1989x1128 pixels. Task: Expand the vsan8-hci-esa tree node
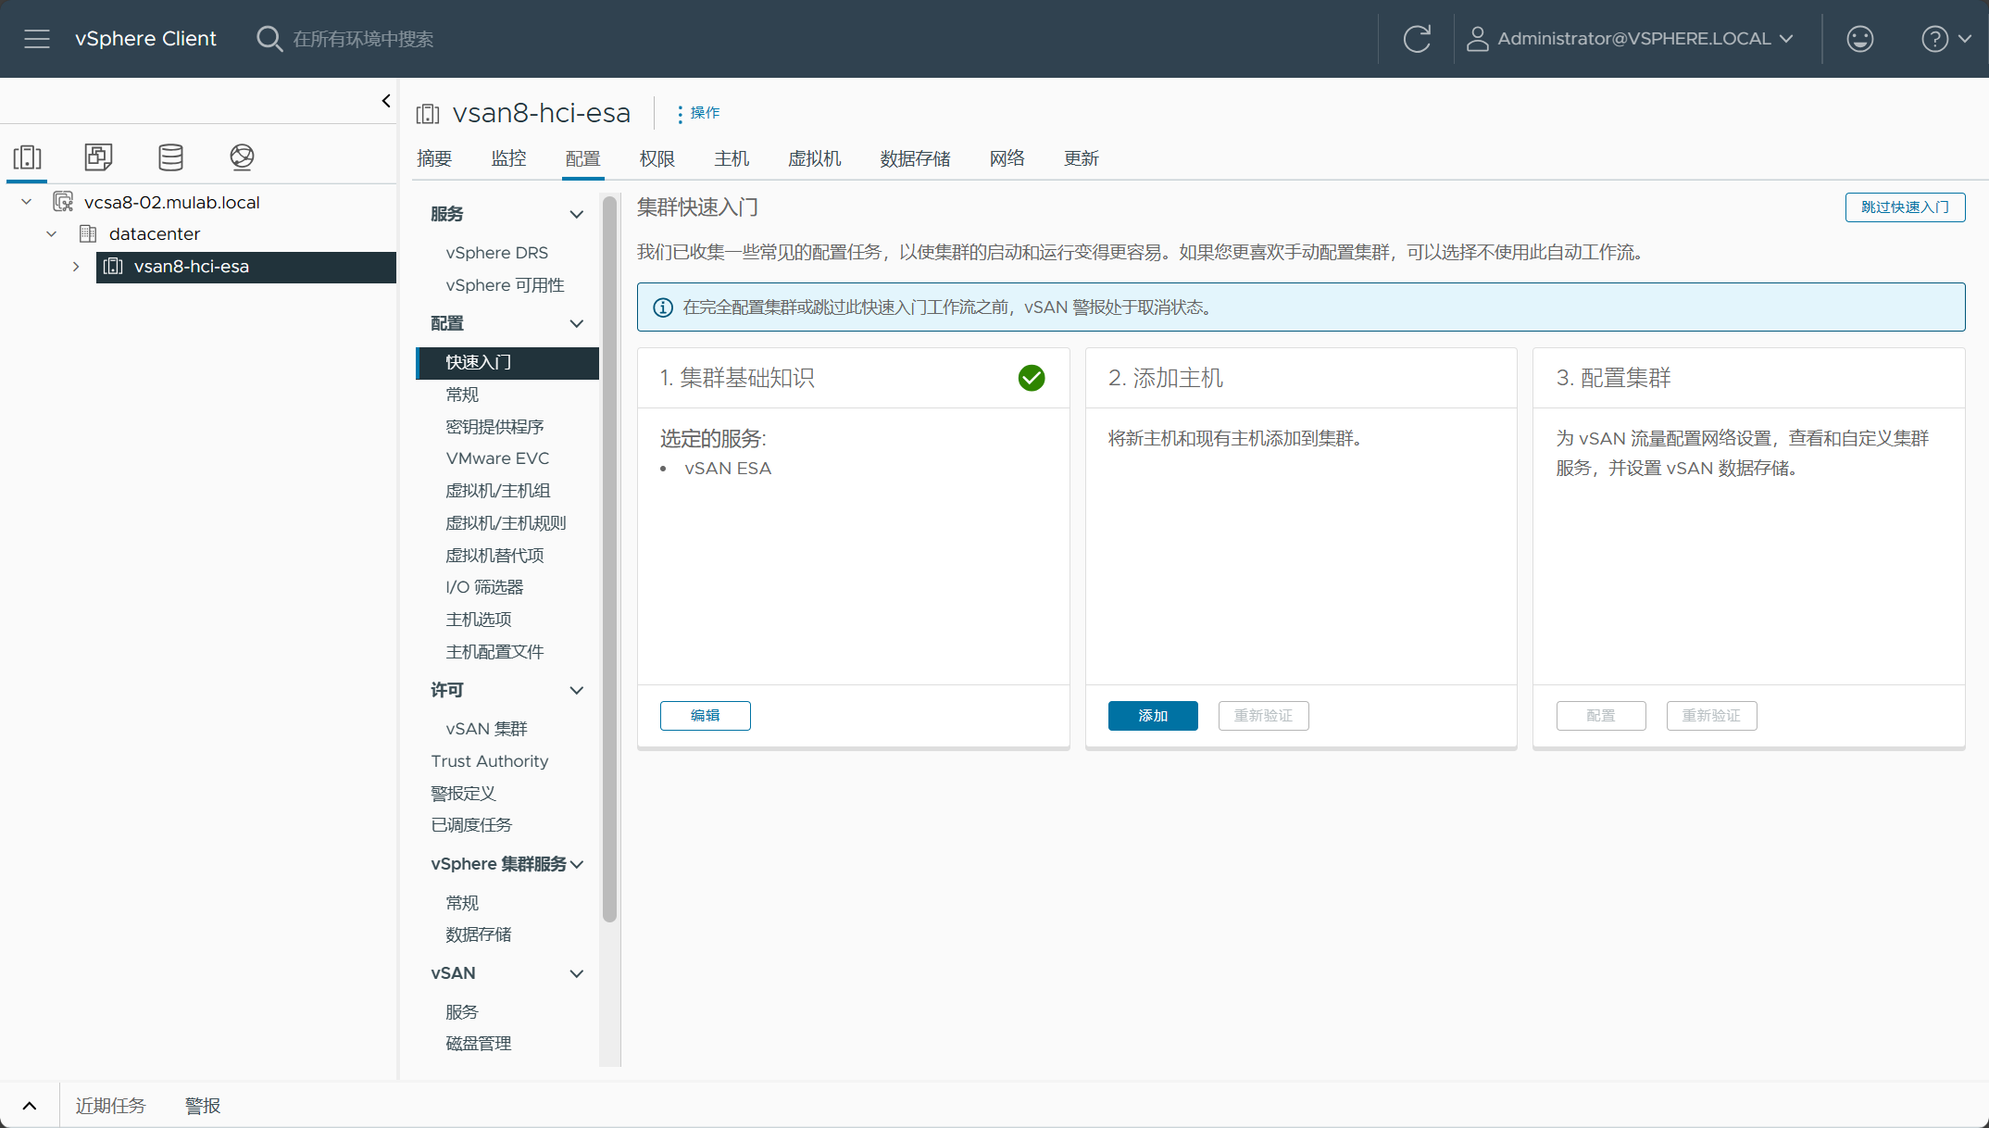pyautogui.click(x=76, y=267)
